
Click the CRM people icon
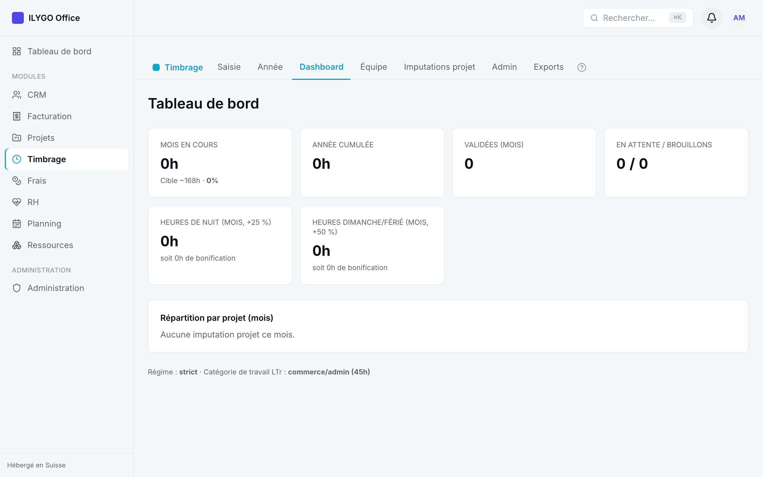click(17, 95)
